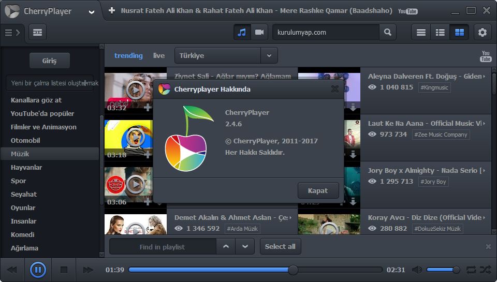Image resolution: width=497 pixels, height=282 pixels.
Task: Click the dropdown arrow beside Türkiye
Action: [269, 55]
